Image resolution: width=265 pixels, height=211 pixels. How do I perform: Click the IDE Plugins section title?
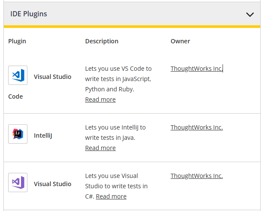click(29, 14)
